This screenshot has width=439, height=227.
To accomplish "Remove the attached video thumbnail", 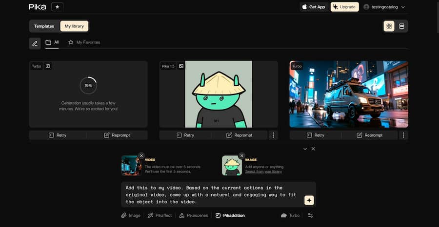I will click(x=141, y=156).
